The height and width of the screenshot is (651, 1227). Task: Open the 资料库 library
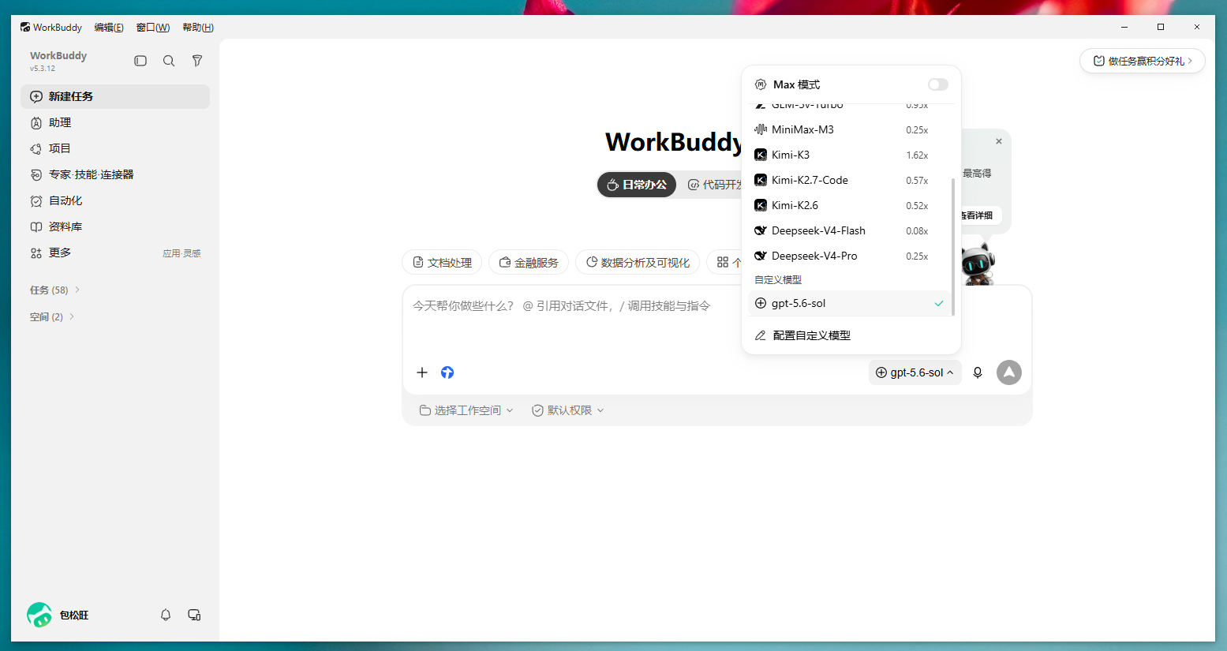point(115,226)
